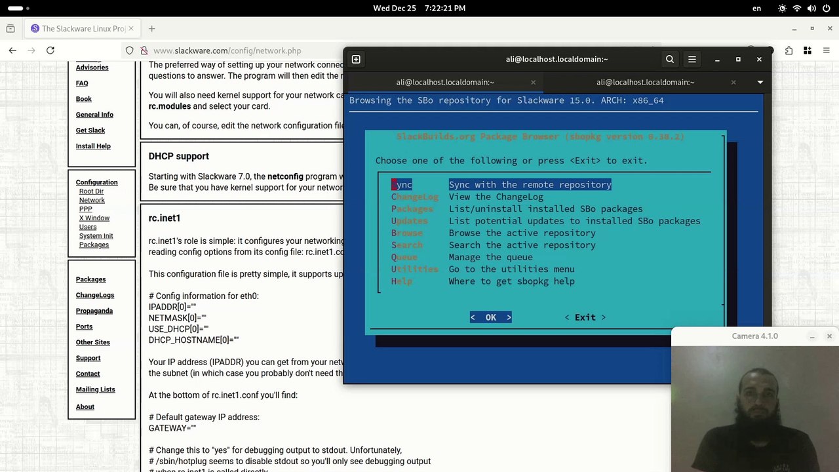Select Queue to manage the queue
Screen dimensions: 839x472
(x=462, y=257)
